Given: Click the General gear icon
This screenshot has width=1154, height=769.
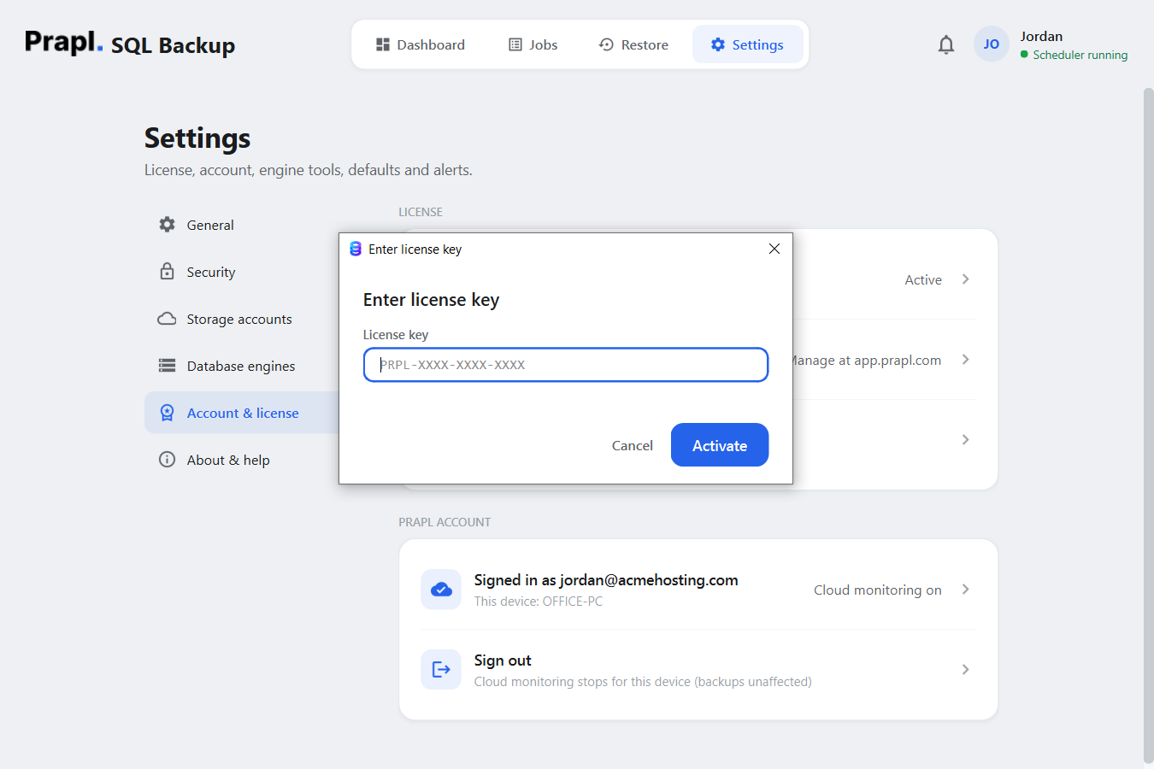Looking at the screenshot, I should tap(167, 225).
